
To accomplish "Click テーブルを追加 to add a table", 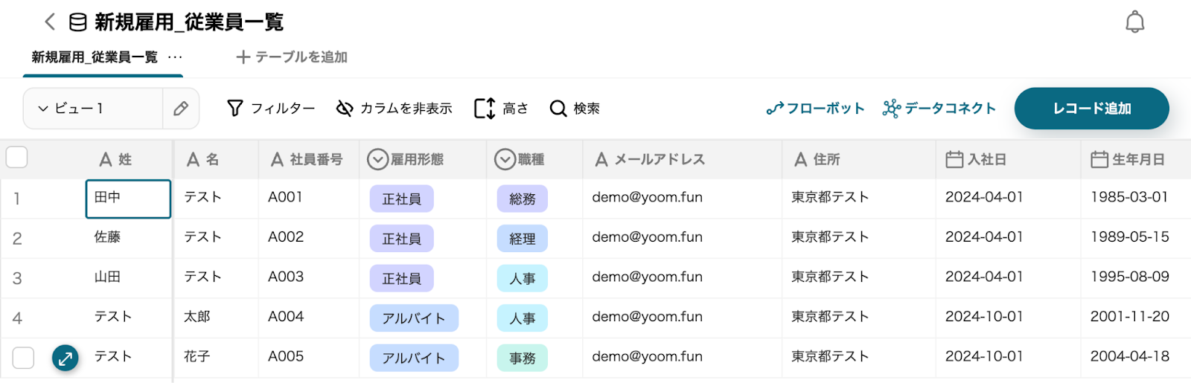I will (292, 57).
